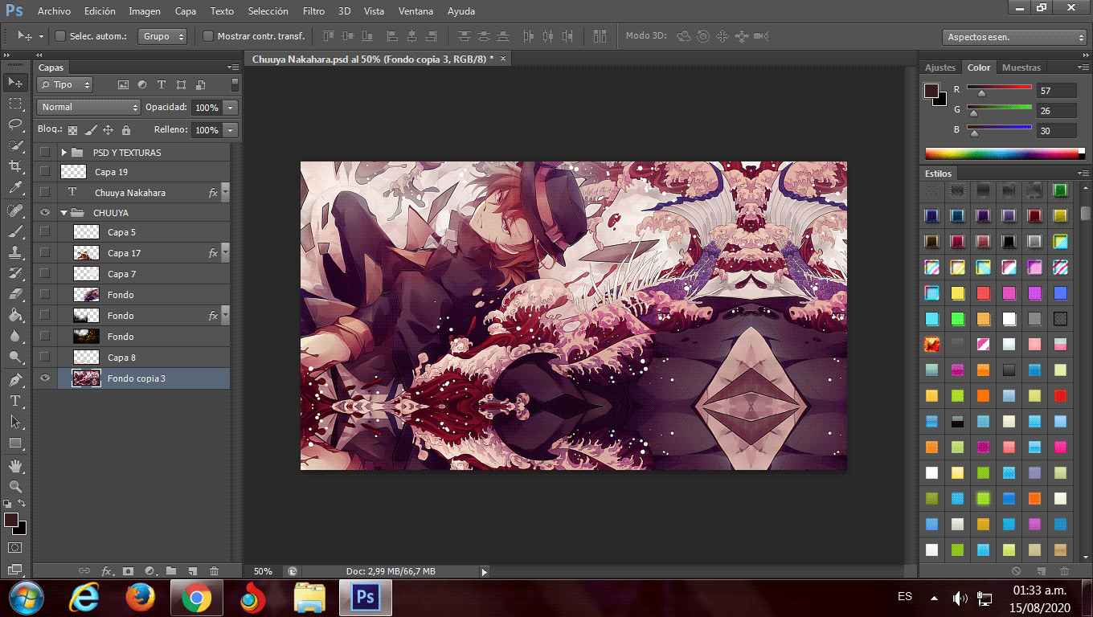Select the Spot Healing Brush tool
This screenshot has height=617, width=1093.
15,210
